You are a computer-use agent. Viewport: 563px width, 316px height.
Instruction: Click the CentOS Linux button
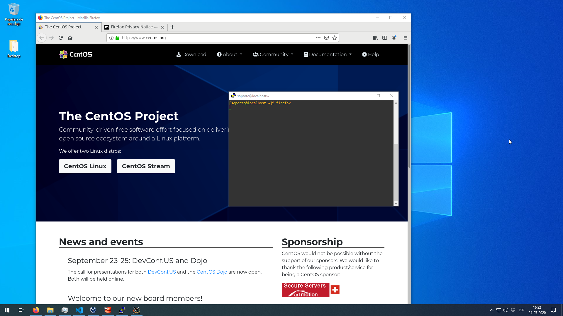coord(85,166)
